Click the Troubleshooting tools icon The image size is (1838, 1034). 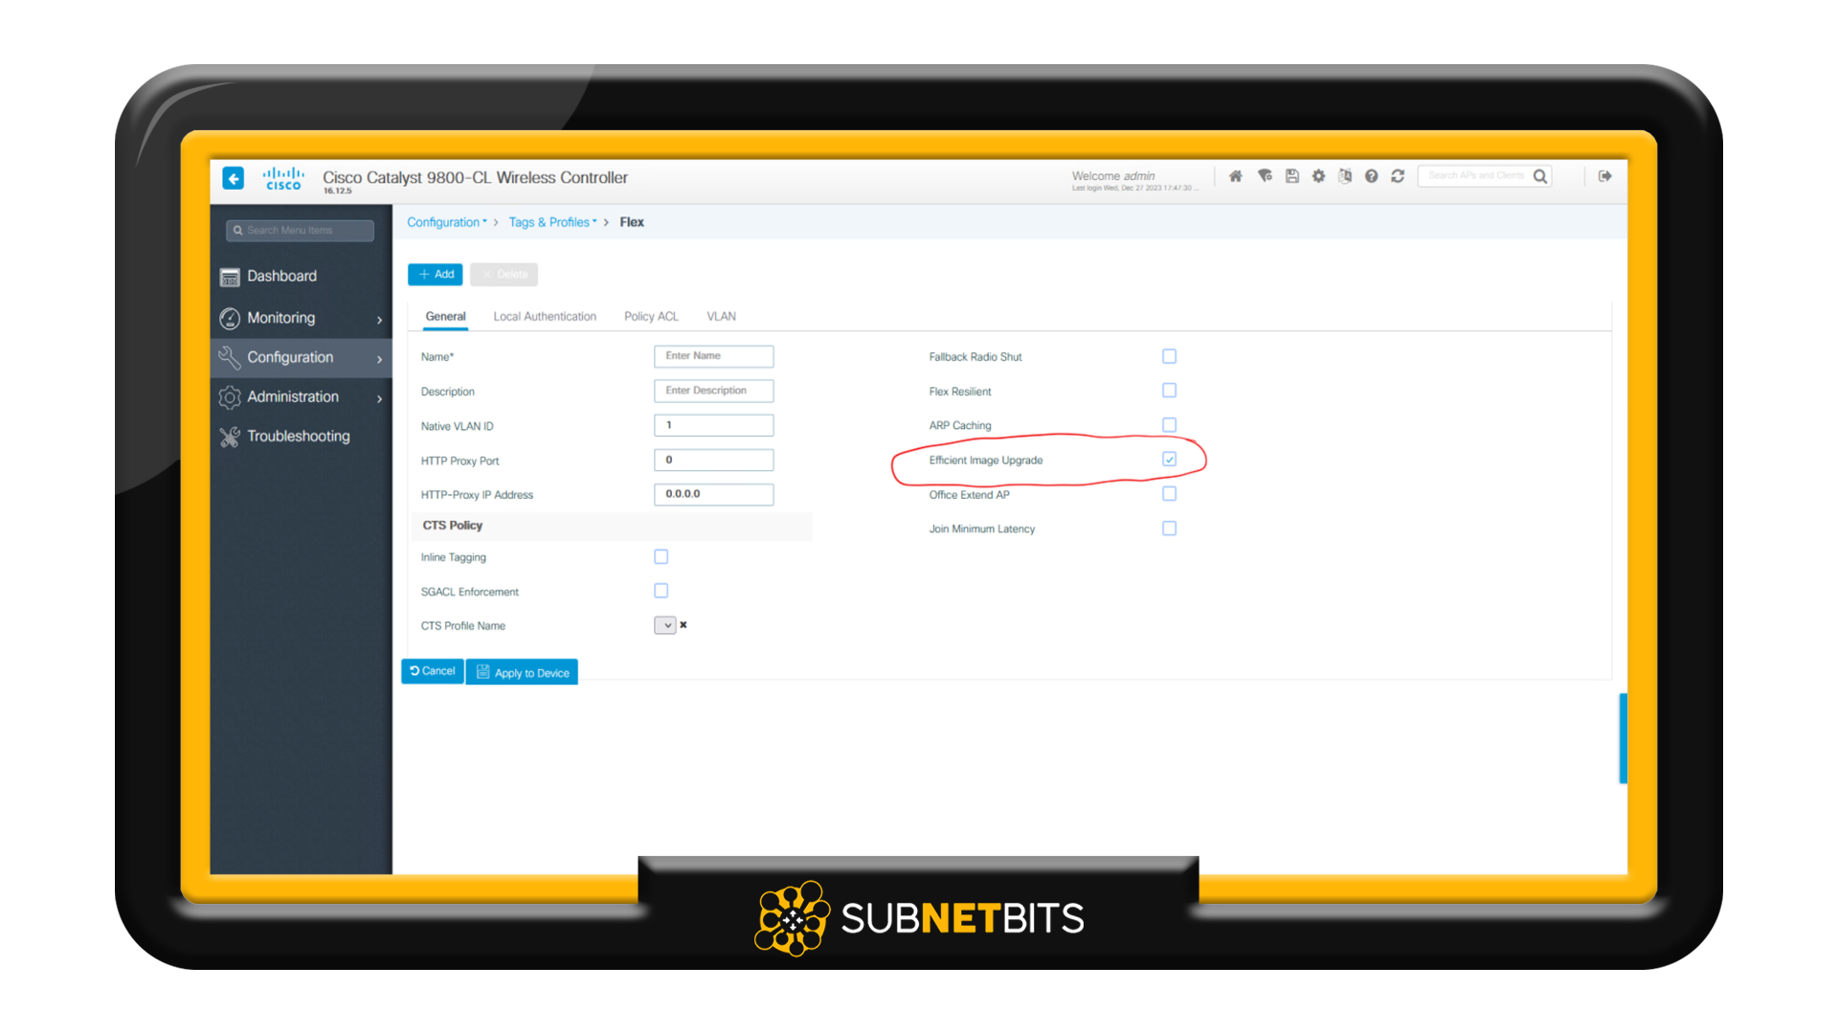[x=230, y=437]
